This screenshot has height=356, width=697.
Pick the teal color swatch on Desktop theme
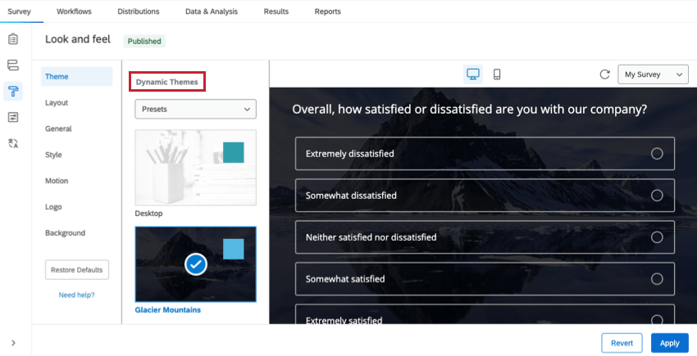234,152
